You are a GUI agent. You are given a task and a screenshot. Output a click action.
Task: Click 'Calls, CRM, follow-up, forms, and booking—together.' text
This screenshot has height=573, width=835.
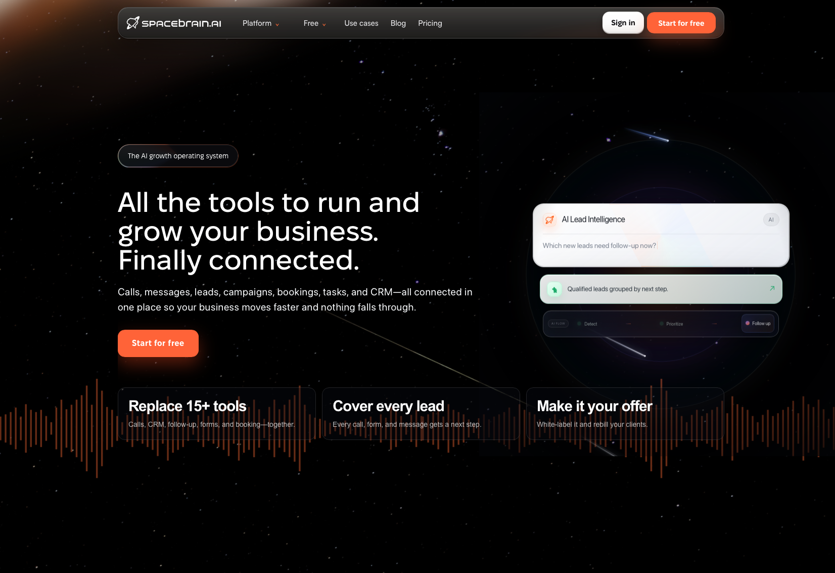coord(212,424)
